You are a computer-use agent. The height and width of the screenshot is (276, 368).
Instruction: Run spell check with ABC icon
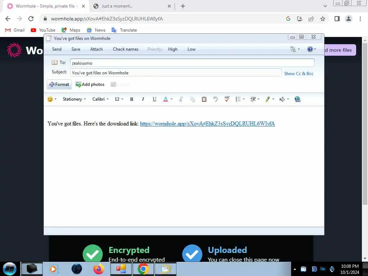click(227, 99)
